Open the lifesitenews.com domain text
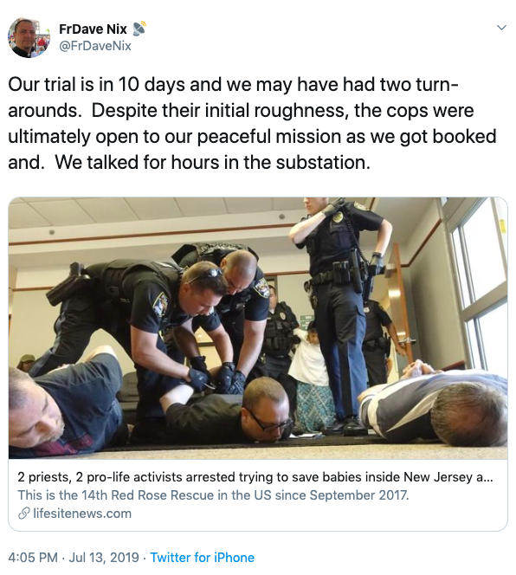This screenshot has height=575, width=516. pyautogui.click(x=82, y=514)
